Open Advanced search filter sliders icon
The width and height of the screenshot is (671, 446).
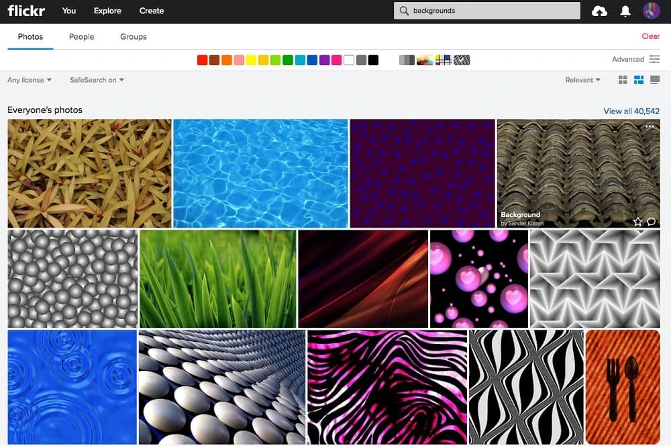click(x=654, y=59)
